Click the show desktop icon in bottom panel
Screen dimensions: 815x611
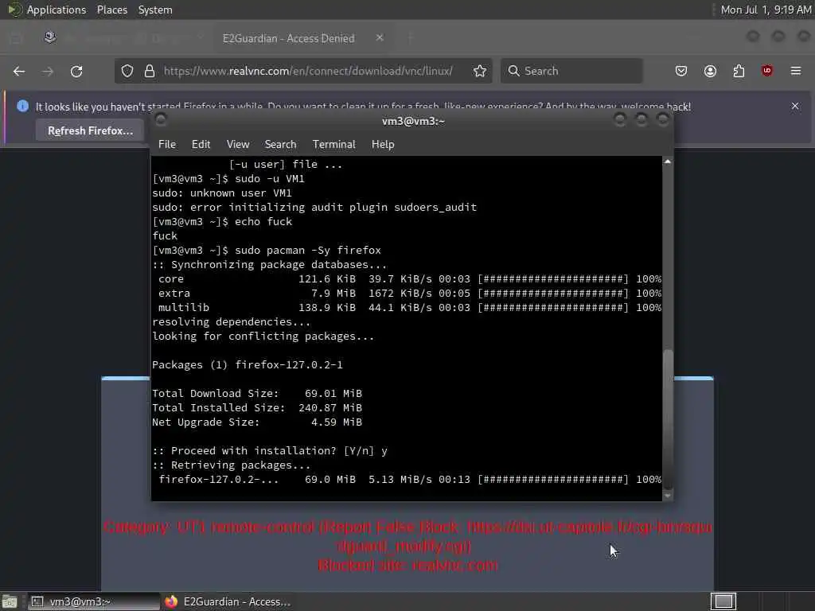[10, 601]
